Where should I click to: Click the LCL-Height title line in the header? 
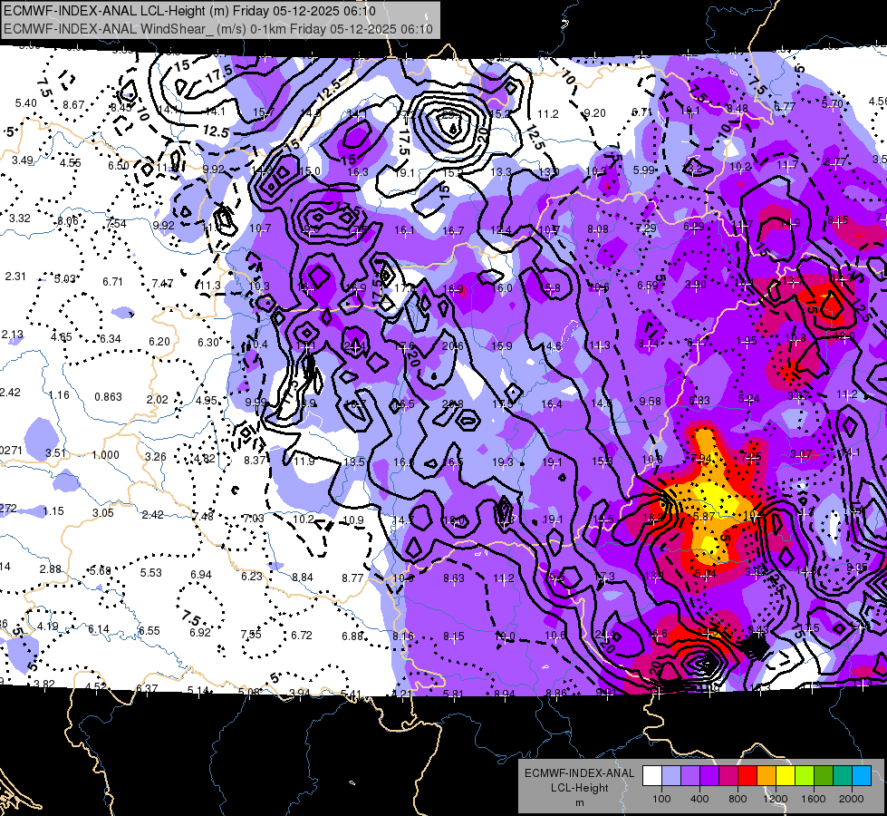point(189,11)
